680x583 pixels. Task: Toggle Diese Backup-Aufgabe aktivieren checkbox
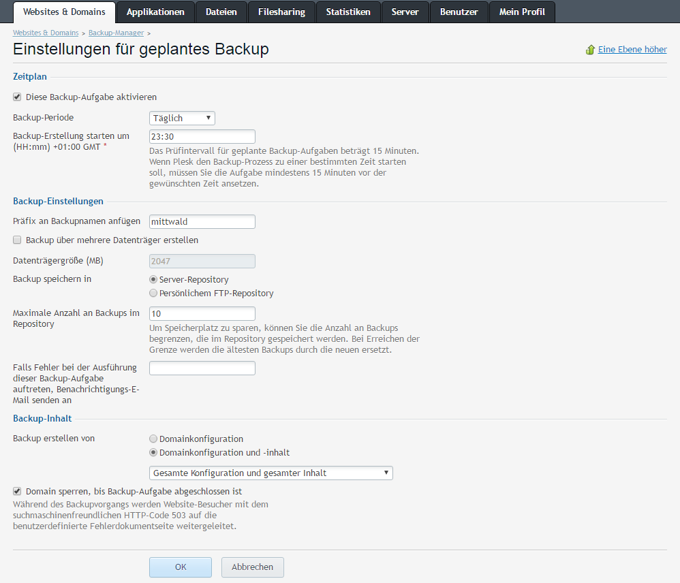[x=17, y=97]
